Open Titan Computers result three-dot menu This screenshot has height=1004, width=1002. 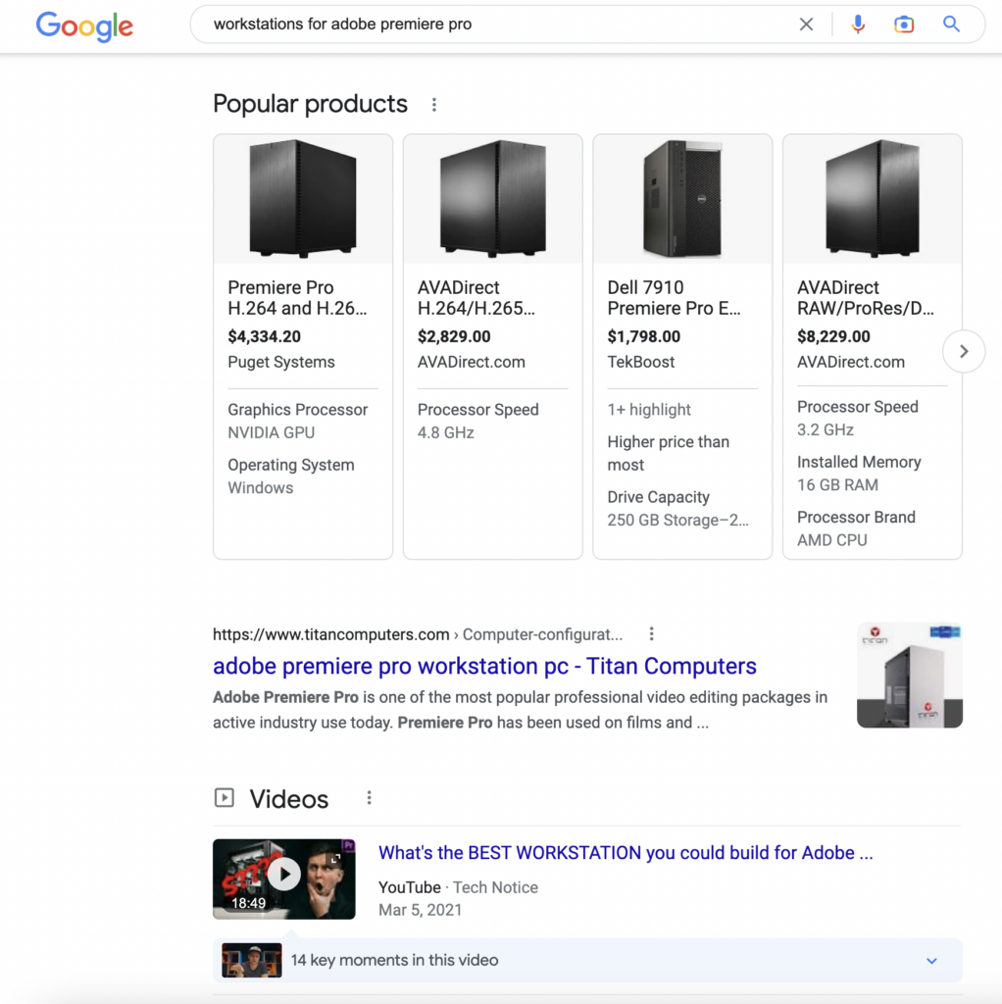tap(651, 634)
